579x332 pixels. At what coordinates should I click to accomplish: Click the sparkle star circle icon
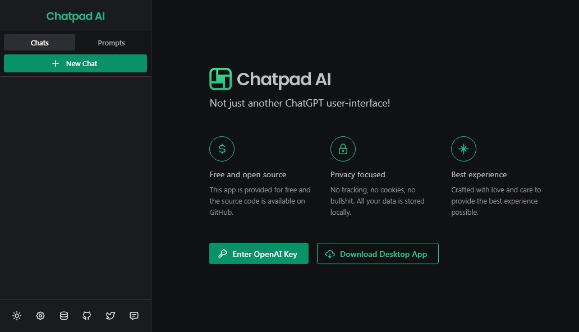(x=463, y=149)
